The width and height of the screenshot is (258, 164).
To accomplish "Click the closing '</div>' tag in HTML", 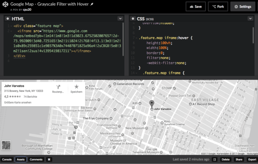I will [x=19, y=56].
